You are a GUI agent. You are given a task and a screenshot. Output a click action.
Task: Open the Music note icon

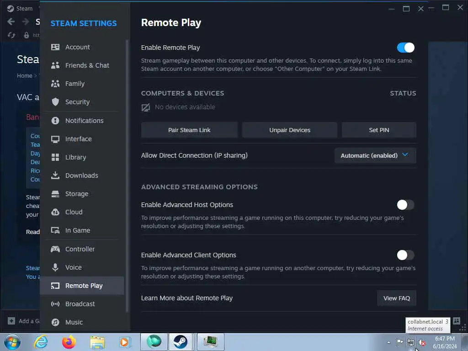click(x=55, y=322)
